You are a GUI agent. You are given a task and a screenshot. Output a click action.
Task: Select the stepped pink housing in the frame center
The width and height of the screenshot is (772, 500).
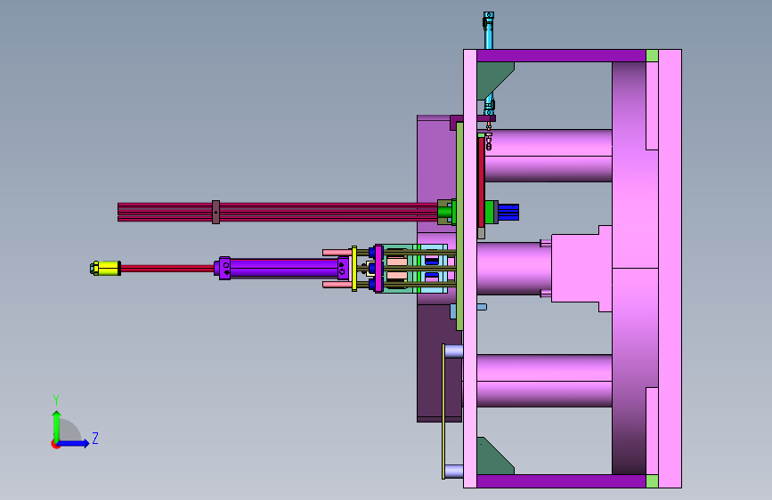tap(581, 269)
